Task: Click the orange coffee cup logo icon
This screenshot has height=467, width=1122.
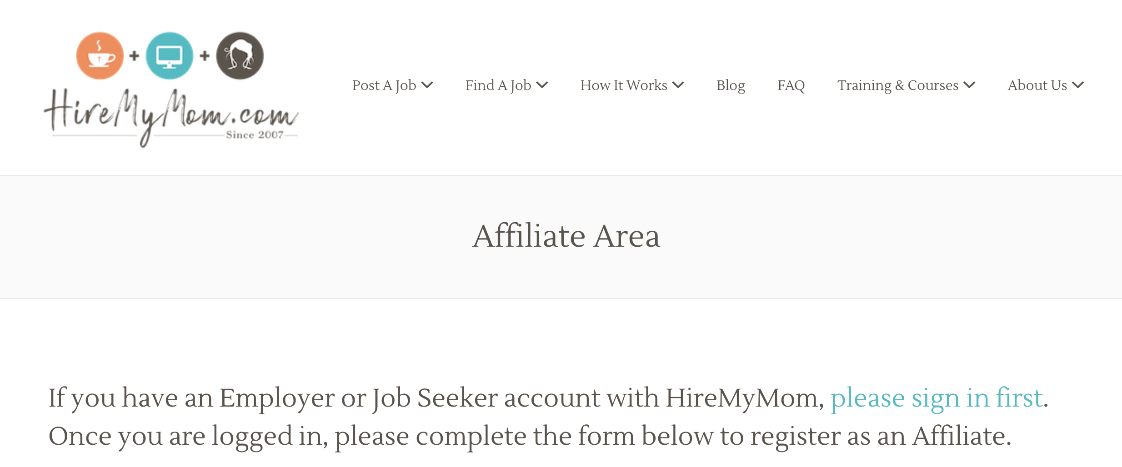Action: 100,56
